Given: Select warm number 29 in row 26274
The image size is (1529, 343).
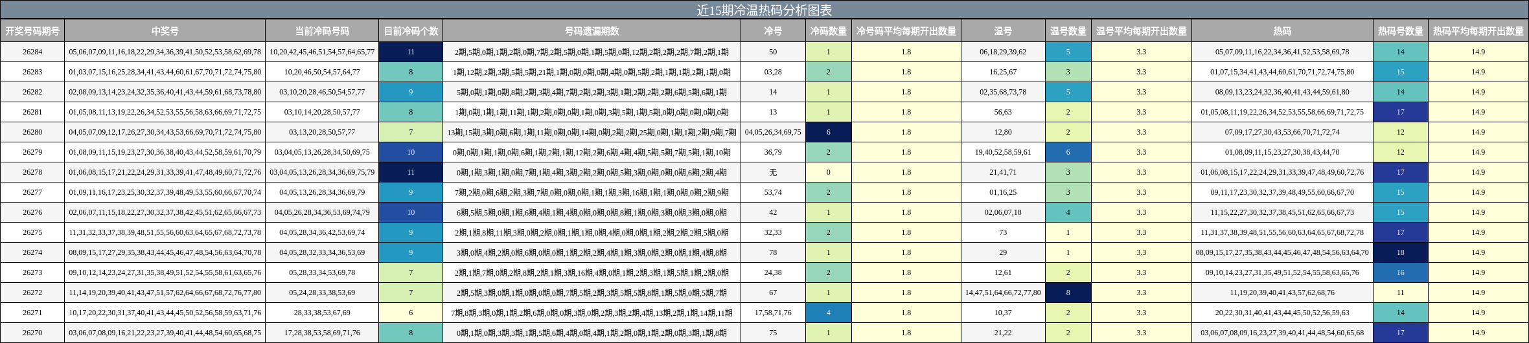Looking at the screenshot, I should [1003, 252].
